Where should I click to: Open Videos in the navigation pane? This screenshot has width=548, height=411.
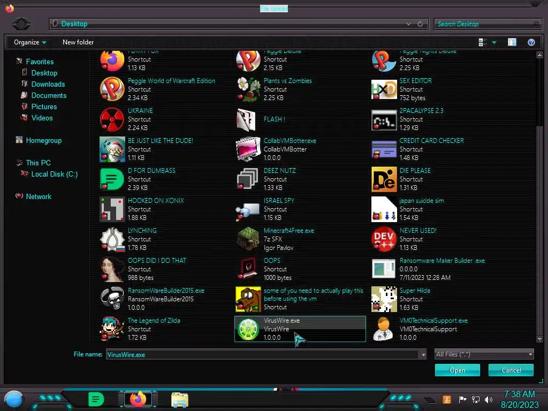pos(42,118)
